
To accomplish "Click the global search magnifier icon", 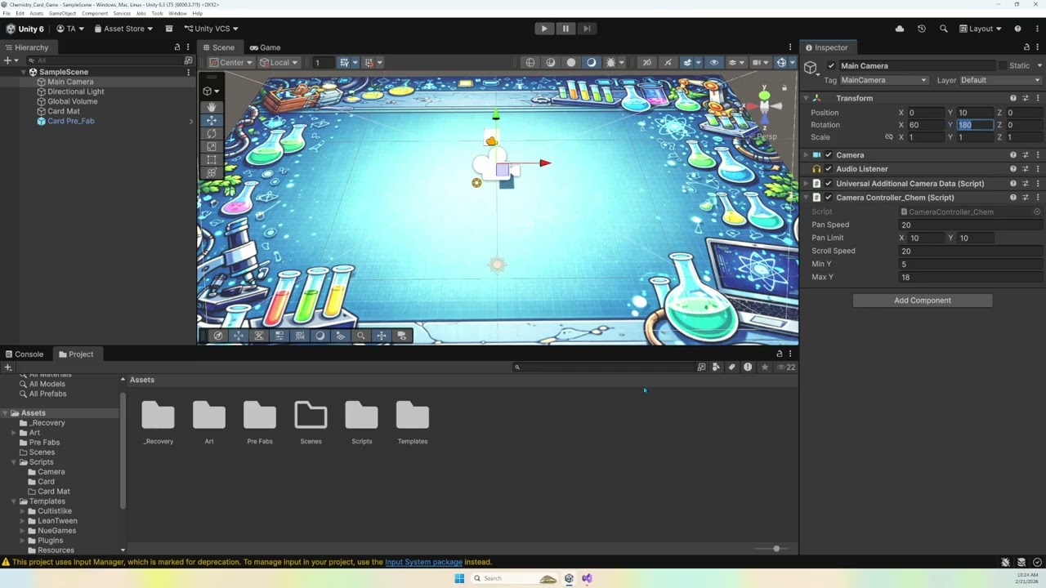I will [x=944, y=29].
